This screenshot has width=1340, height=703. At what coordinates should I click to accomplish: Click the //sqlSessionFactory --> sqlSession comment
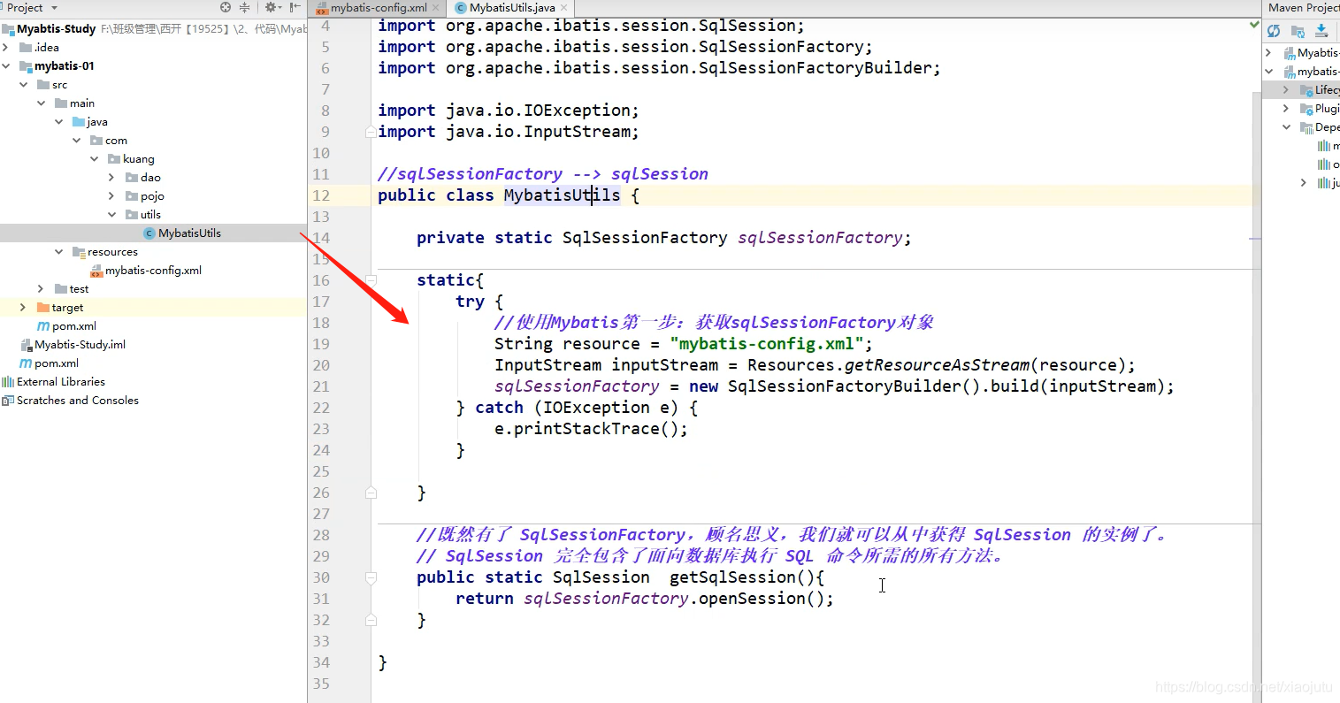pos(543,174)
